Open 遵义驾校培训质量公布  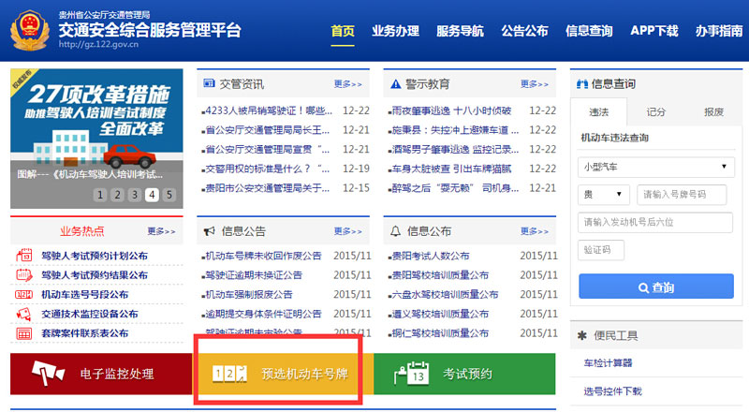click(440, 314)
